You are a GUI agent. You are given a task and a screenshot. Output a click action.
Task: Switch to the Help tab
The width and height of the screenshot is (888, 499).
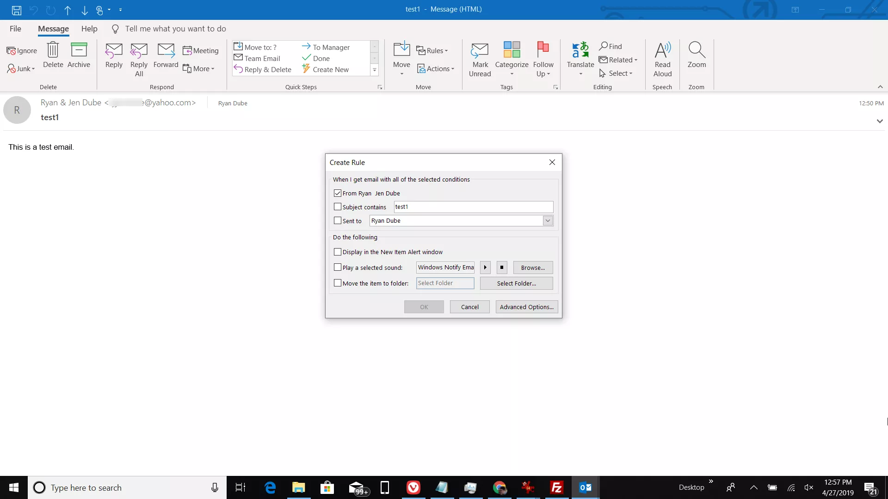pos(89,29)
